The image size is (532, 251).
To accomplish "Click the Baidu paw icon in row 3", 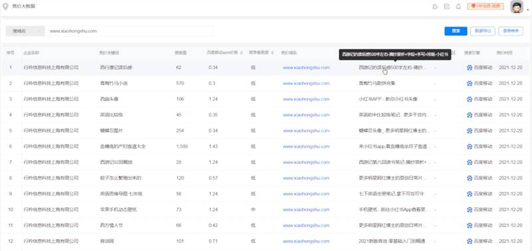I will pos(469,99).
